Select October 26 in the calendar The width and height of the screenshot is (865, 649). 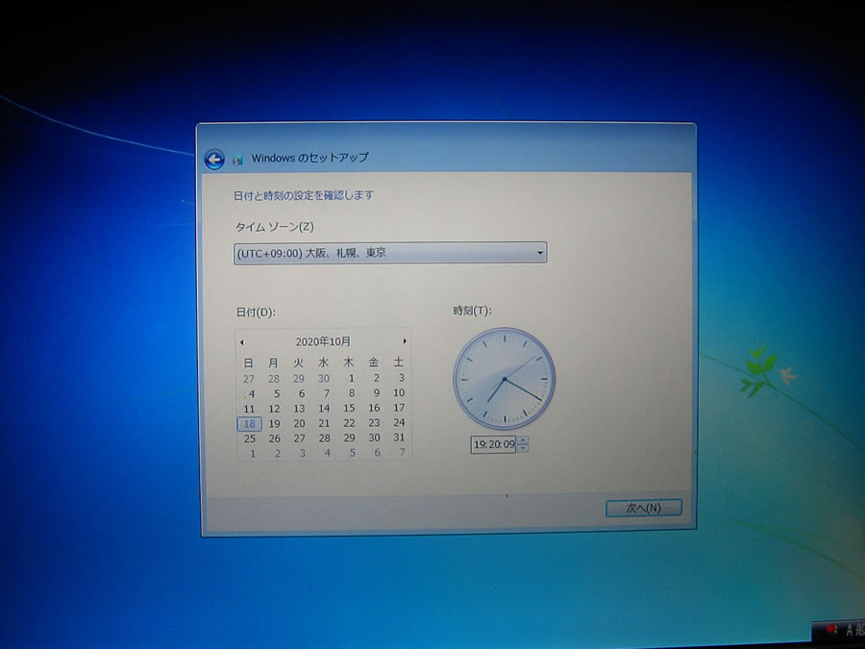[275, 438]
